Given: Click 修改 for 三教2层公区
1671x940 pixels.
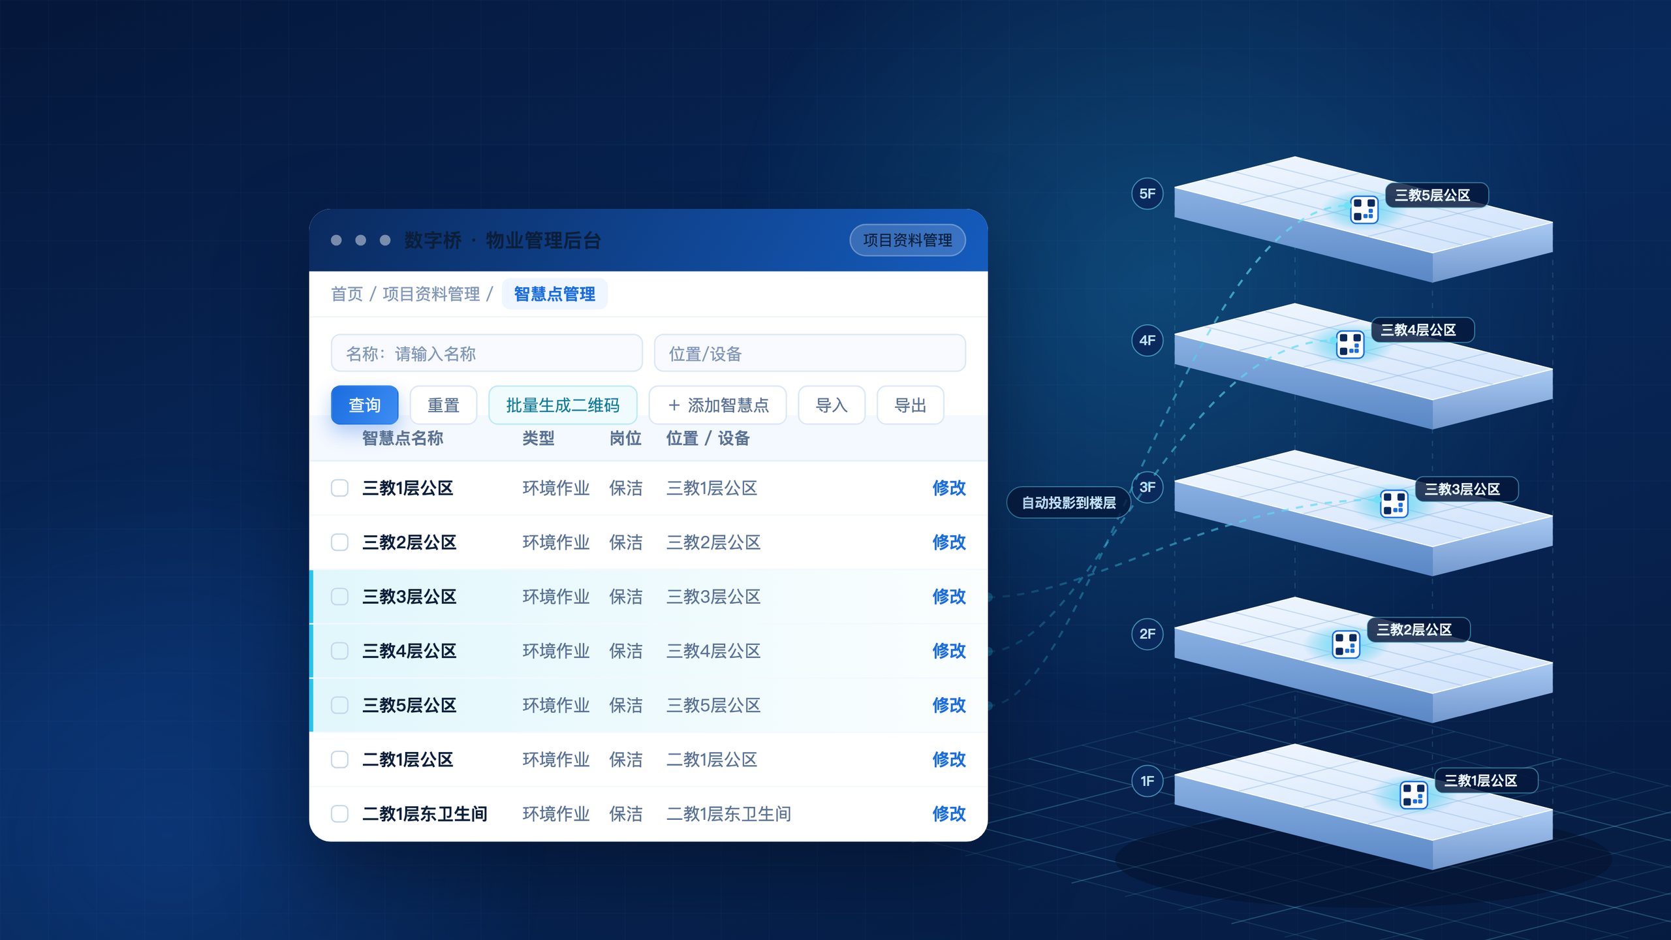Looking at the screenshot, I should tap(948, 542).
